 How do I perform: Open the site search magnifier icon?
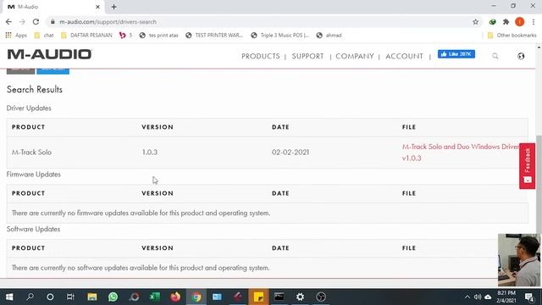point(495,56)
